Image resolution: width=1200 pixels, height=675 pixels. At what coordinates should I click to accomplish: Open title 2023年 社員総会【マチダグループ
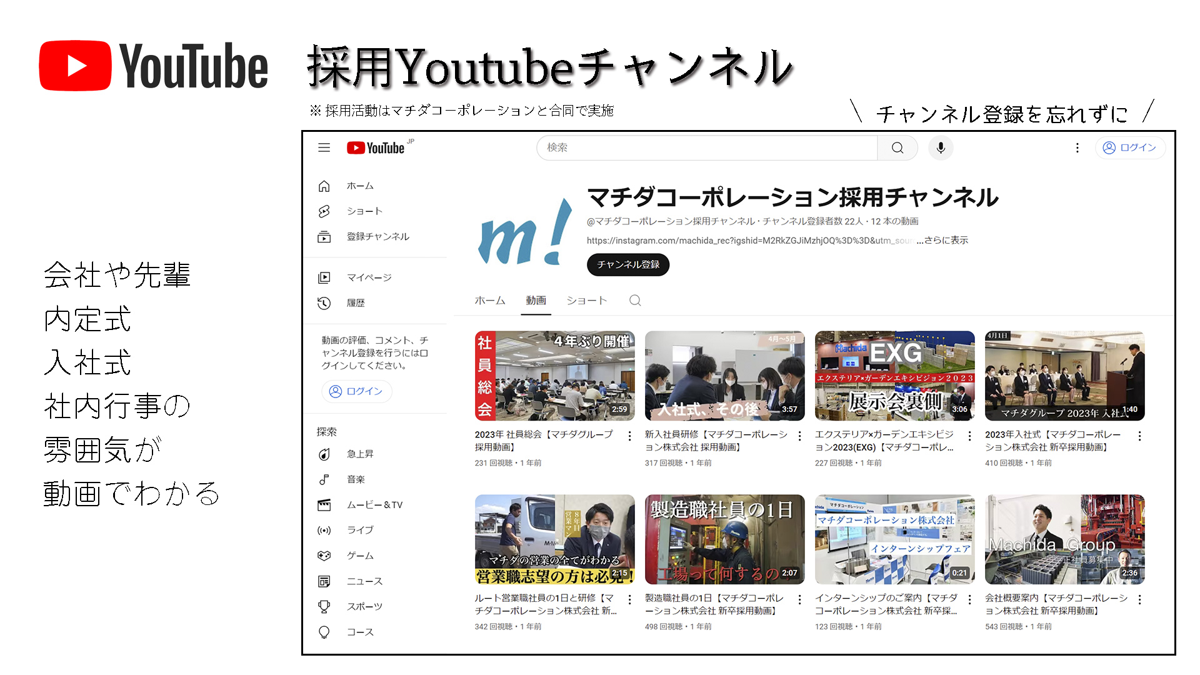[x=544, y=441]
